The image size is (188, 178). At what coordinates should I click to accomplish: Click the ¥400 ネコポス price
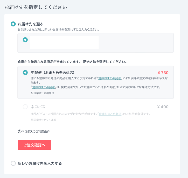click(x=163, y=107)
